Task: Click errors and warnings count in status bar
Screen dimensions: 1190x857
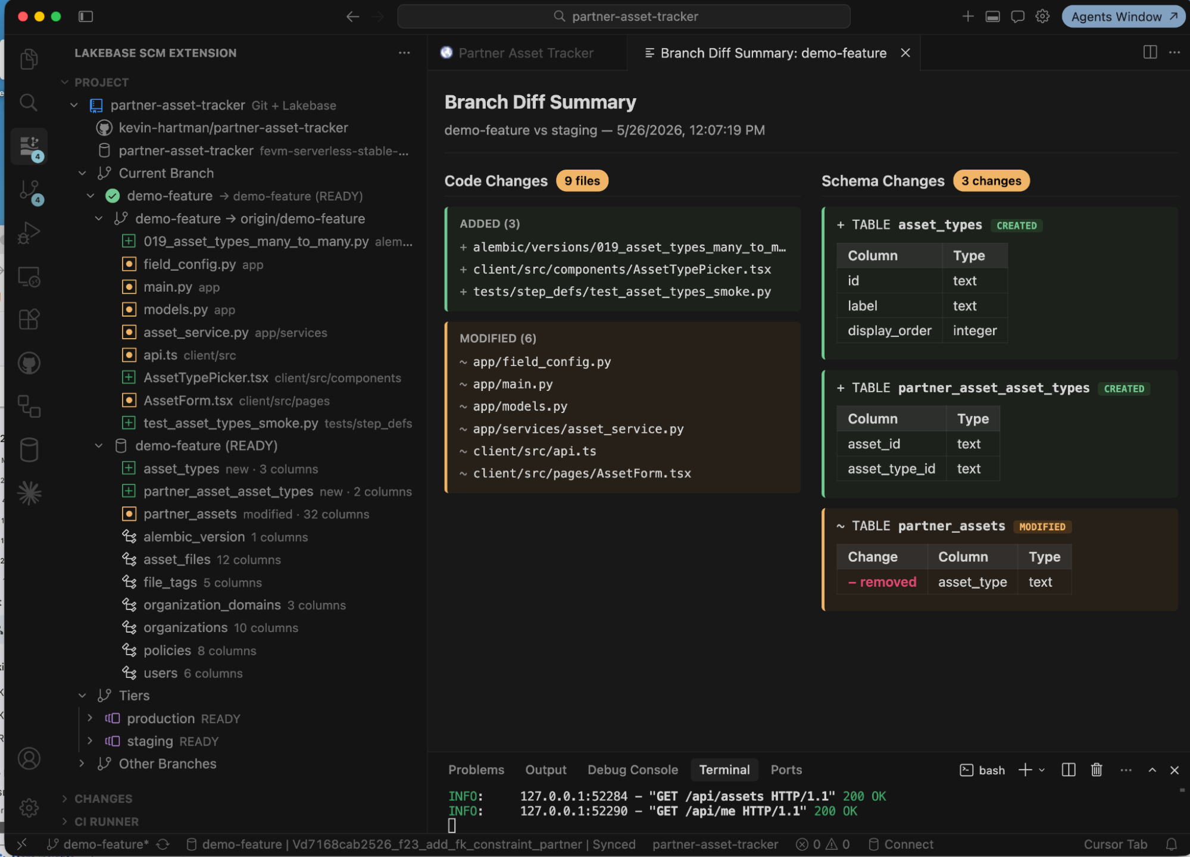Action: coord(823,844)
